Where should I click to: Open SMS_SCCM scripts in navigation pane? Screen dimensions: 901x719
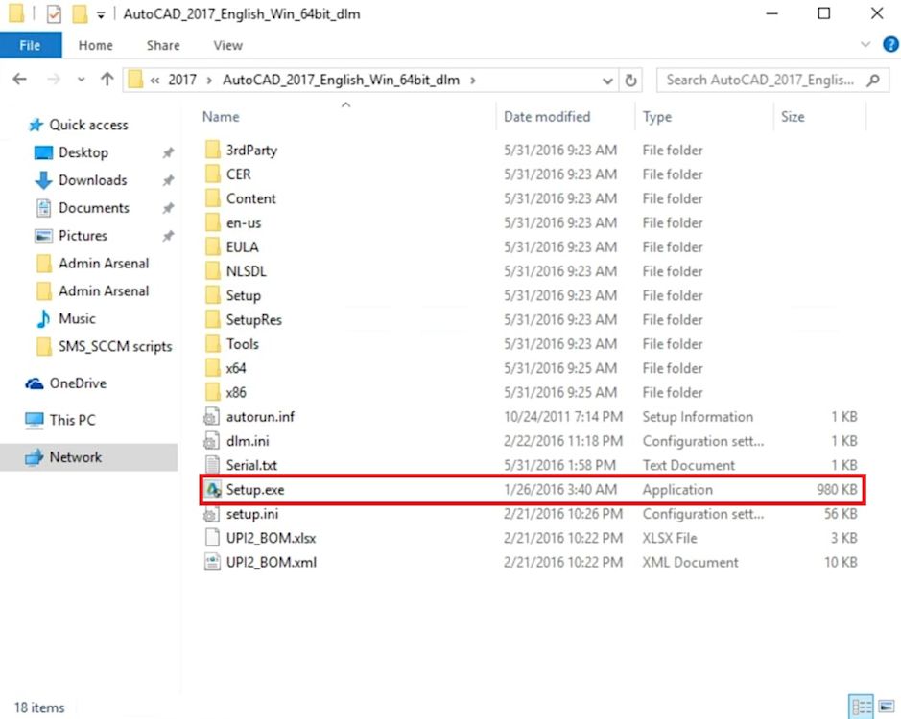114,346
